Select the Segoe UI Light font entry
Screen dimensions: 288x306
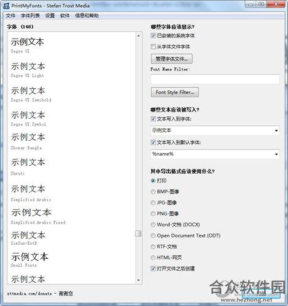[28, 70]
